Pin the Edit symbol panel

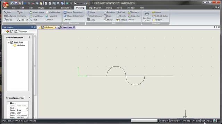click(x=32, y=27)
